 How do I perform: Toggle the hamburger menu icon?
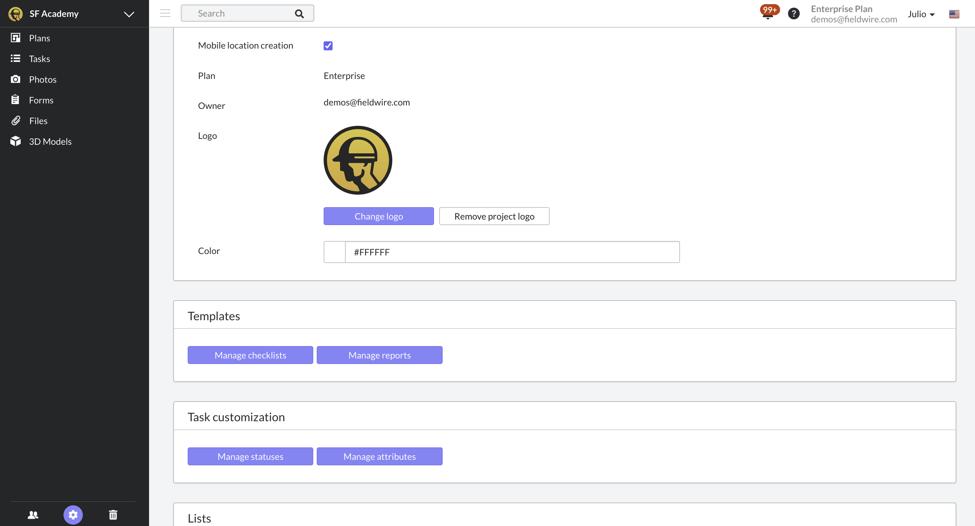165,13
